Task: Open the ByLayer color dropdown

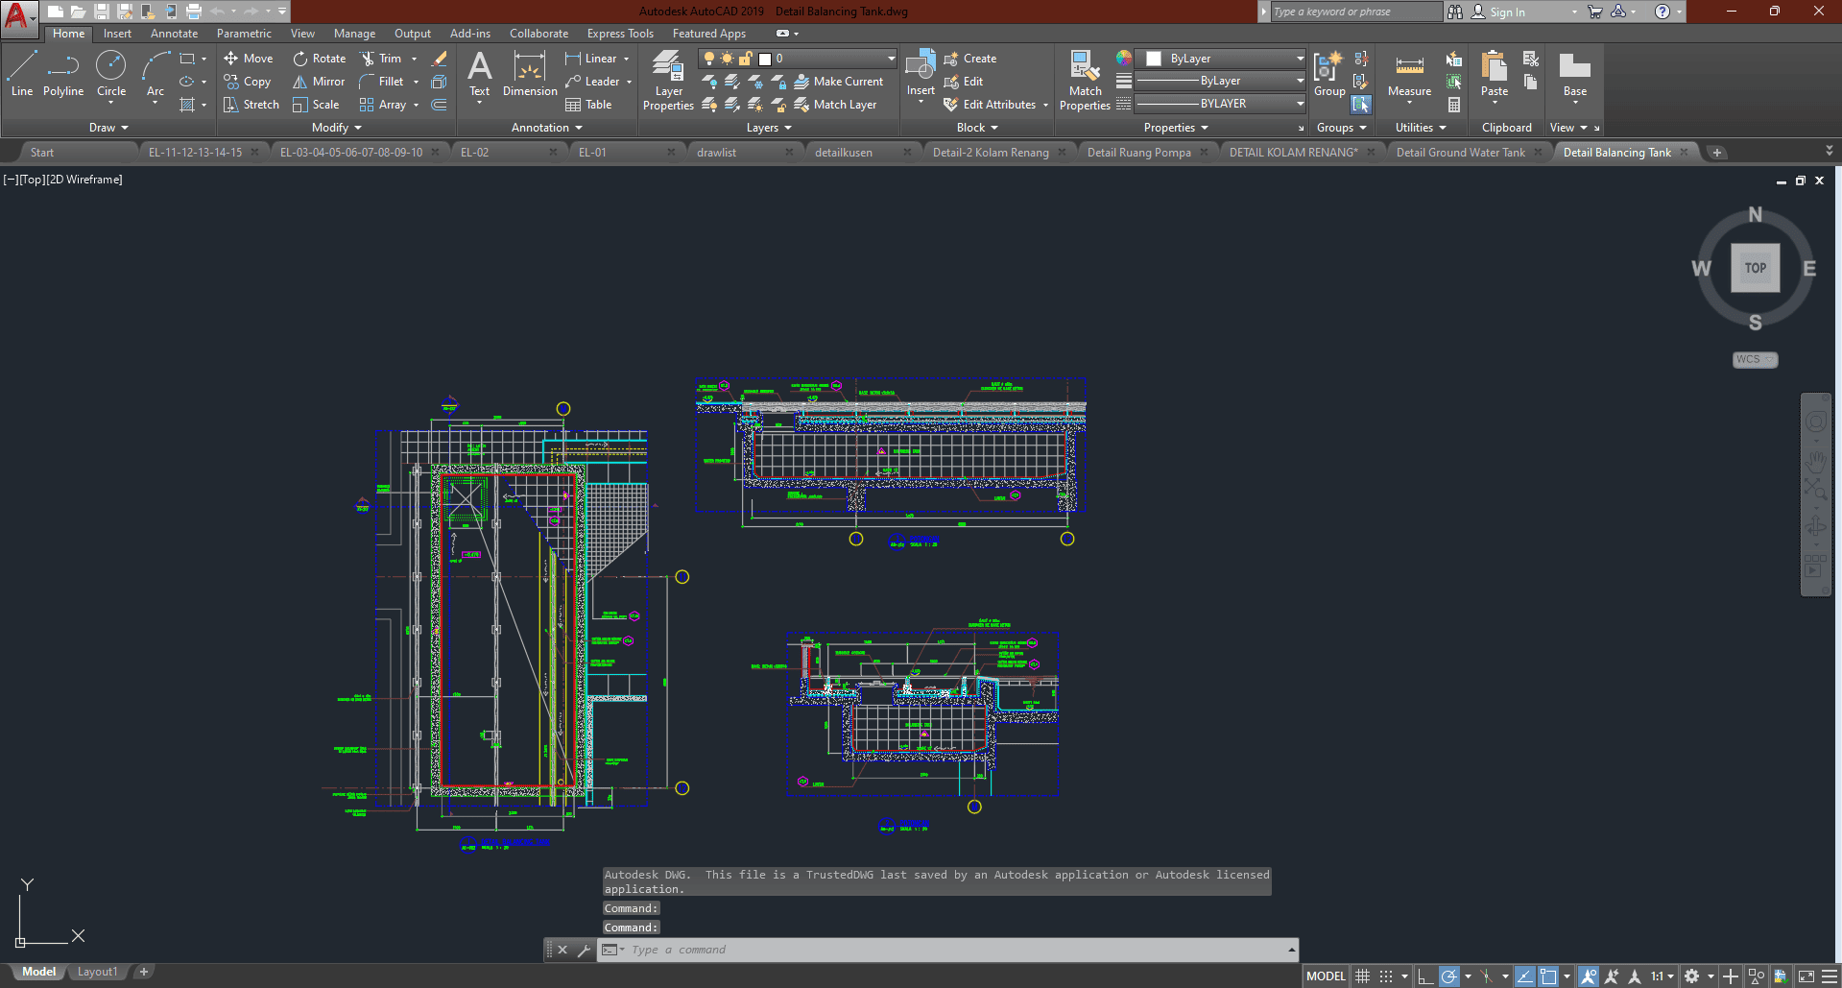Action: point(1300,59)
